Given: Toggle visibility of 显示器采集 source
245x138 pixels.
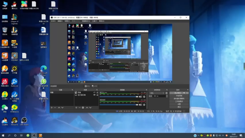Looking at the screenshot, I should pos(94,95).
